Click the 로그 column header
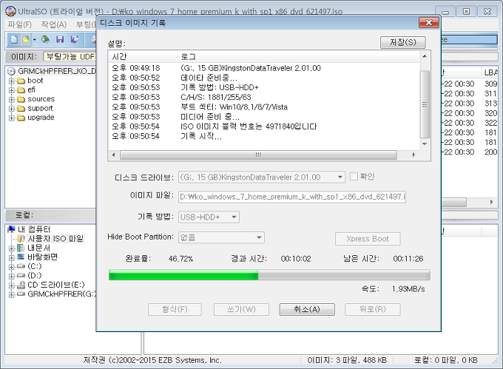This screenshot has height=369, width=503. coord(299,57)
